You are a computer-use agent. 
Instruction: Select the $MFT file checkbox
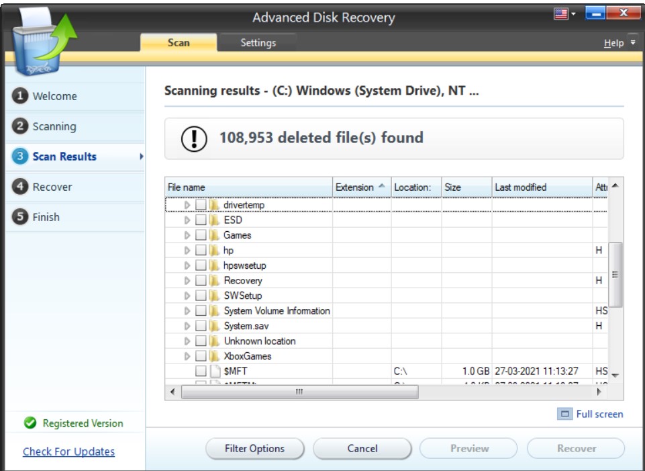click(x=201, y=371)
